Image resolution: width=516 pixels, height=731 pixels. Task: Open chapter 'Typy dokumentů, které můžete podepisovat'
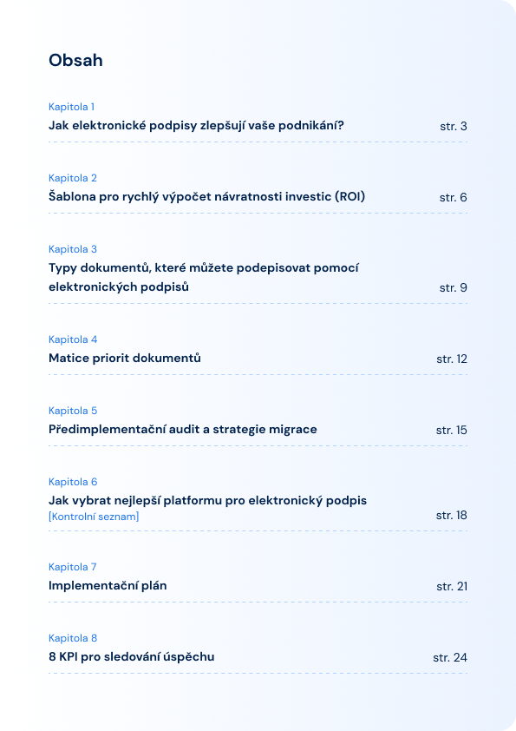(204, 277)
